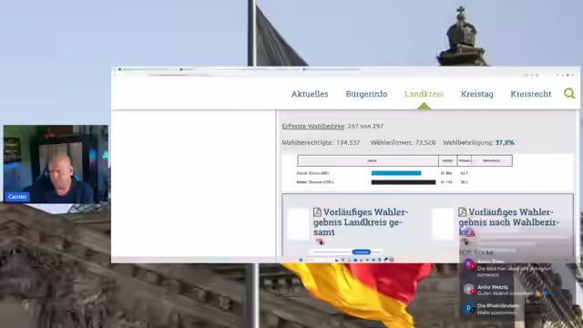Follow the Erfasste Wahlbezirke link
This screenshot has width=583, height=328.
pyautogui.click(x=313, y=126)
